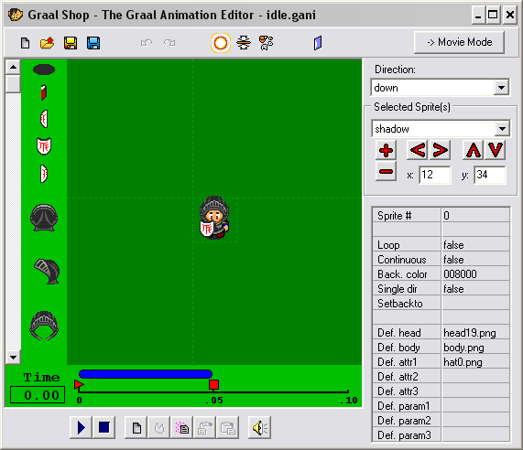Click the Def. attr1 value hat0.png

[x=475, y=362]
